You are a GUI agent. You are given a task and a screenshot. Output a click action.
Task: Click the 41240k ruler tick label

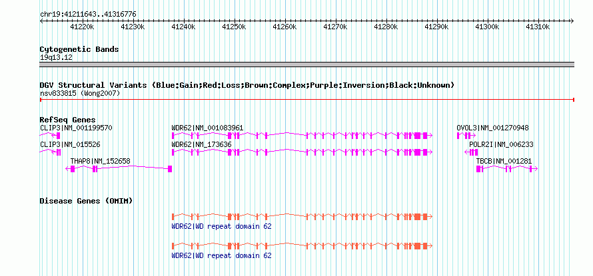click(x=183, y=27)
